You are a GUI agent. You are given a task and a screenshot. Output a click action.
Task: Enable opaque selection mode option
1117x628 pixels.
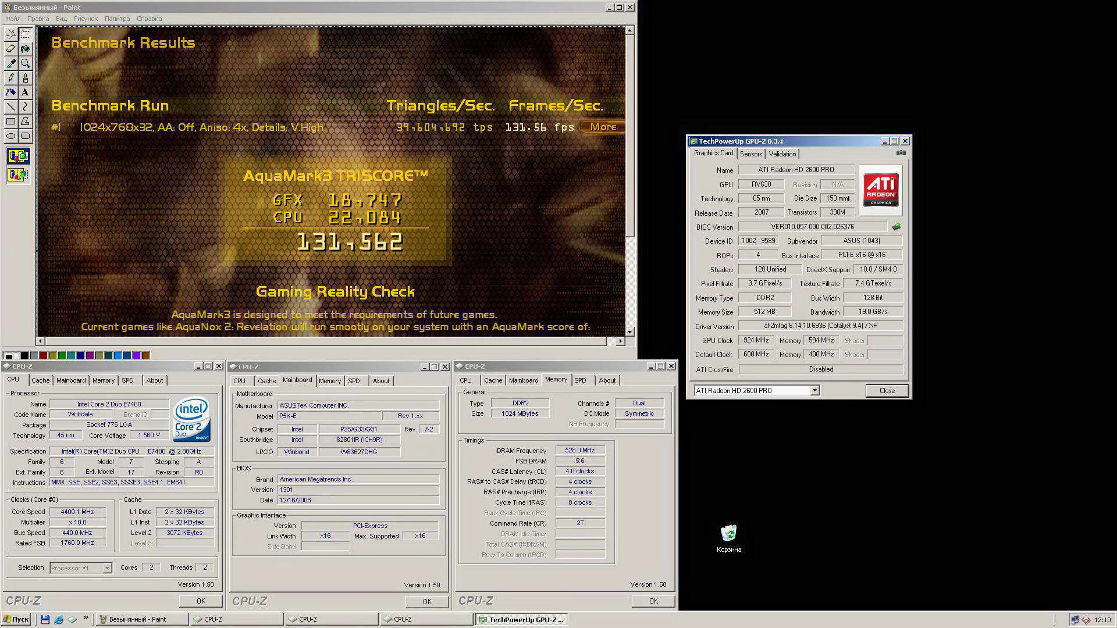coord(18,156)
